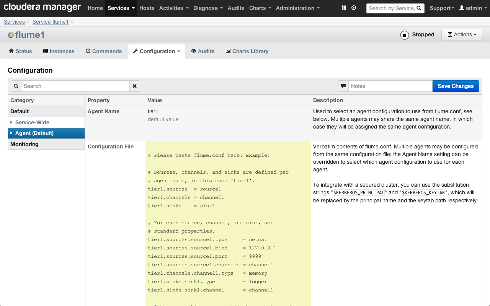Open the admin user menu

coord(473,8)
